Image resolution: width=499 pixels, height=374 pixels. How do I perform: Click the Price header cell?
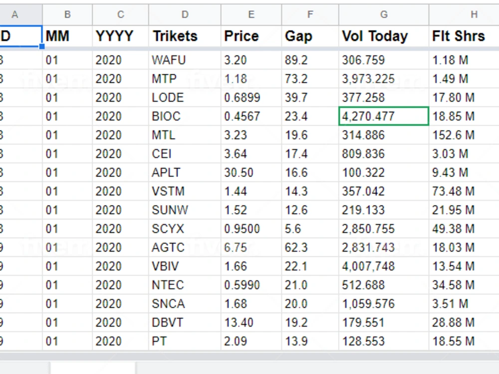251,36
